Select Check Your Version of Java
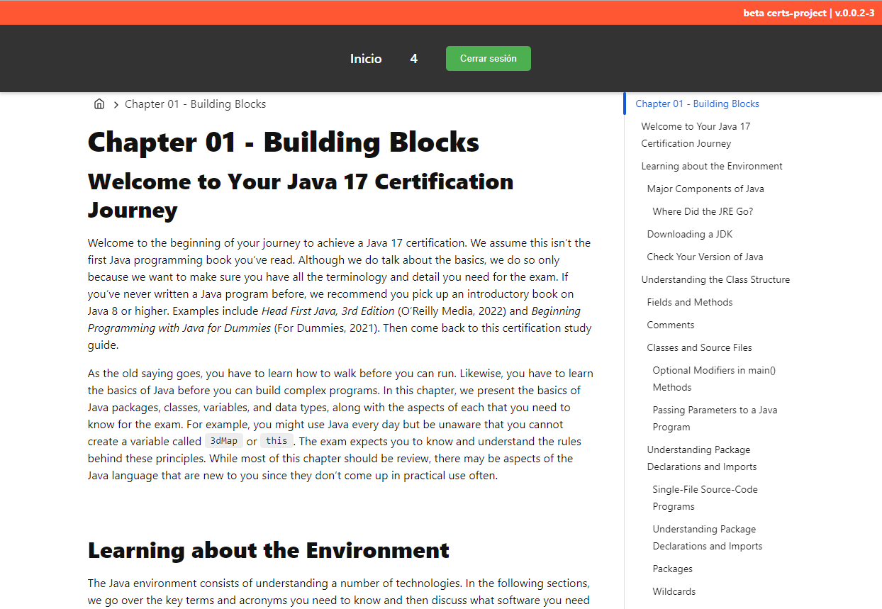Image resolution: width=882 pixels, height=609 pixels. coord(705,257)
